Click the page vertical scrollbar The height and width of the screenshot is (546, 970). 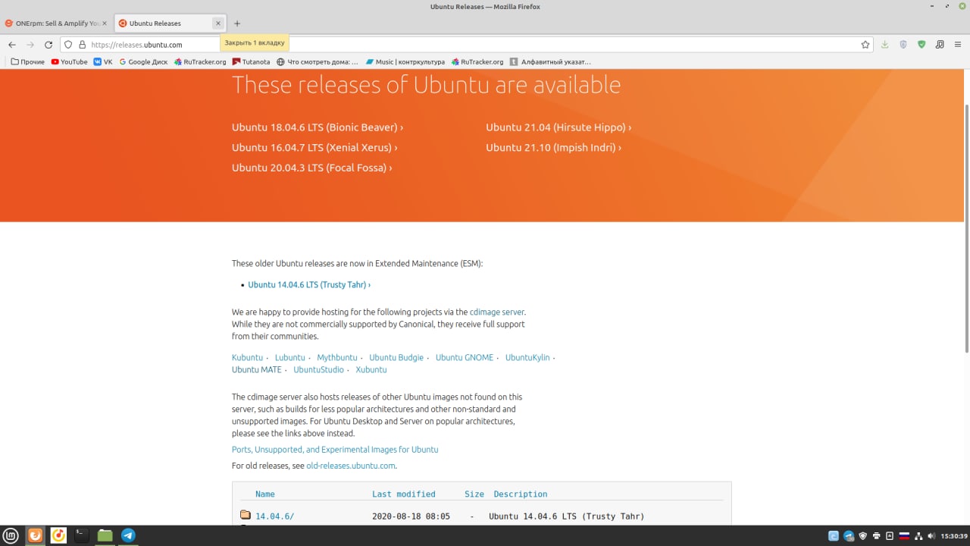click(x=966, y=227)
